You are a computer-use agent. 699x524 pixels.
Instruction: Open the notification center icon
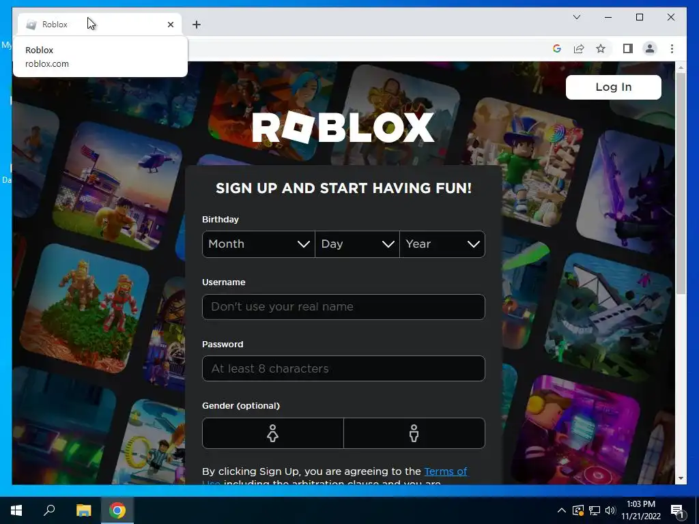coord(677,511)
